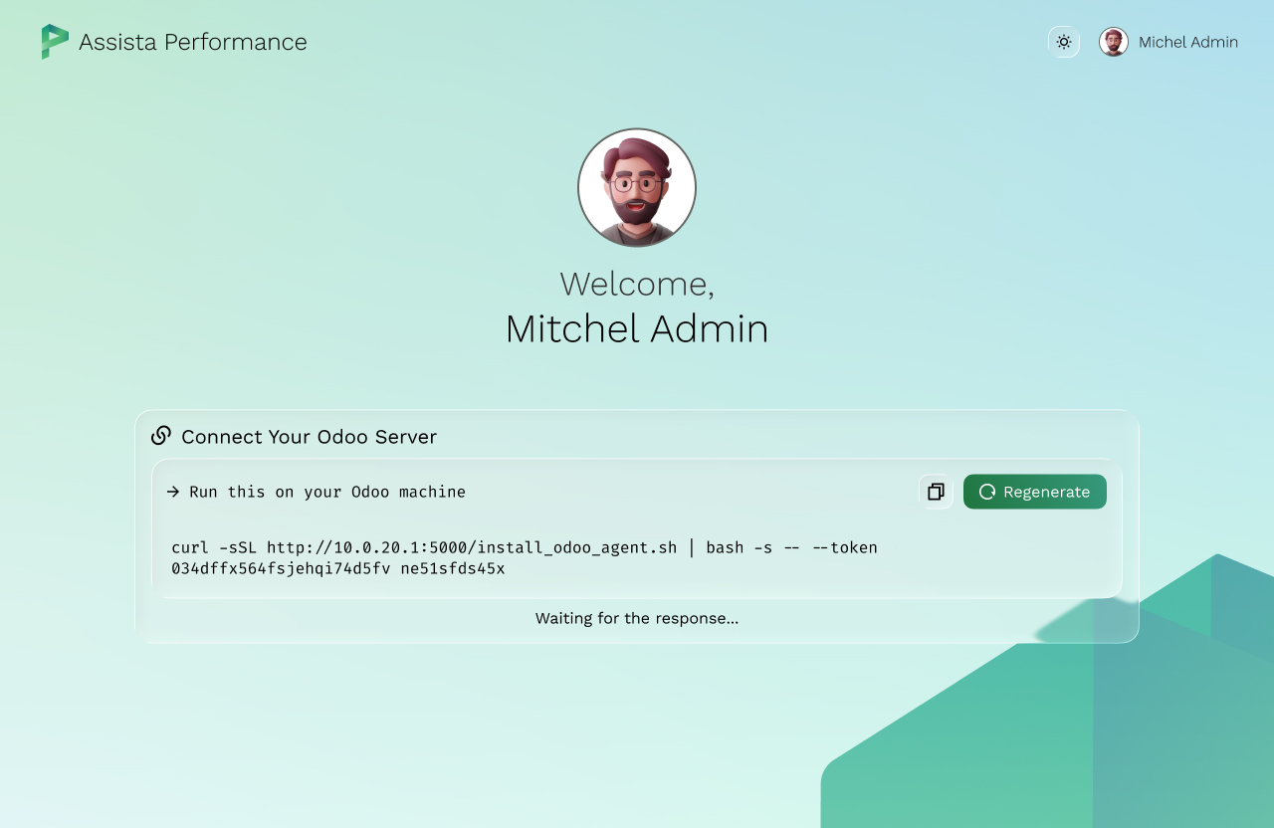Click the token string on second command line
This screenshot has width=1274, height=828.
[338, 568]
